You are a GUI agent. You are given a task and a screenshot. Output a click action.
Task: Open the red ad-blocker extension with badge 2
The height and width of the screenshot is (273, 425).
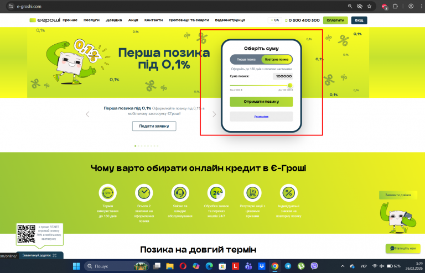385,7
